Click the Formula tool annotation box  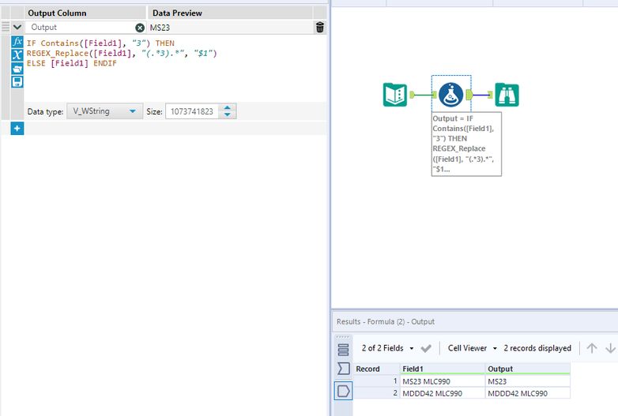point(466,144)
